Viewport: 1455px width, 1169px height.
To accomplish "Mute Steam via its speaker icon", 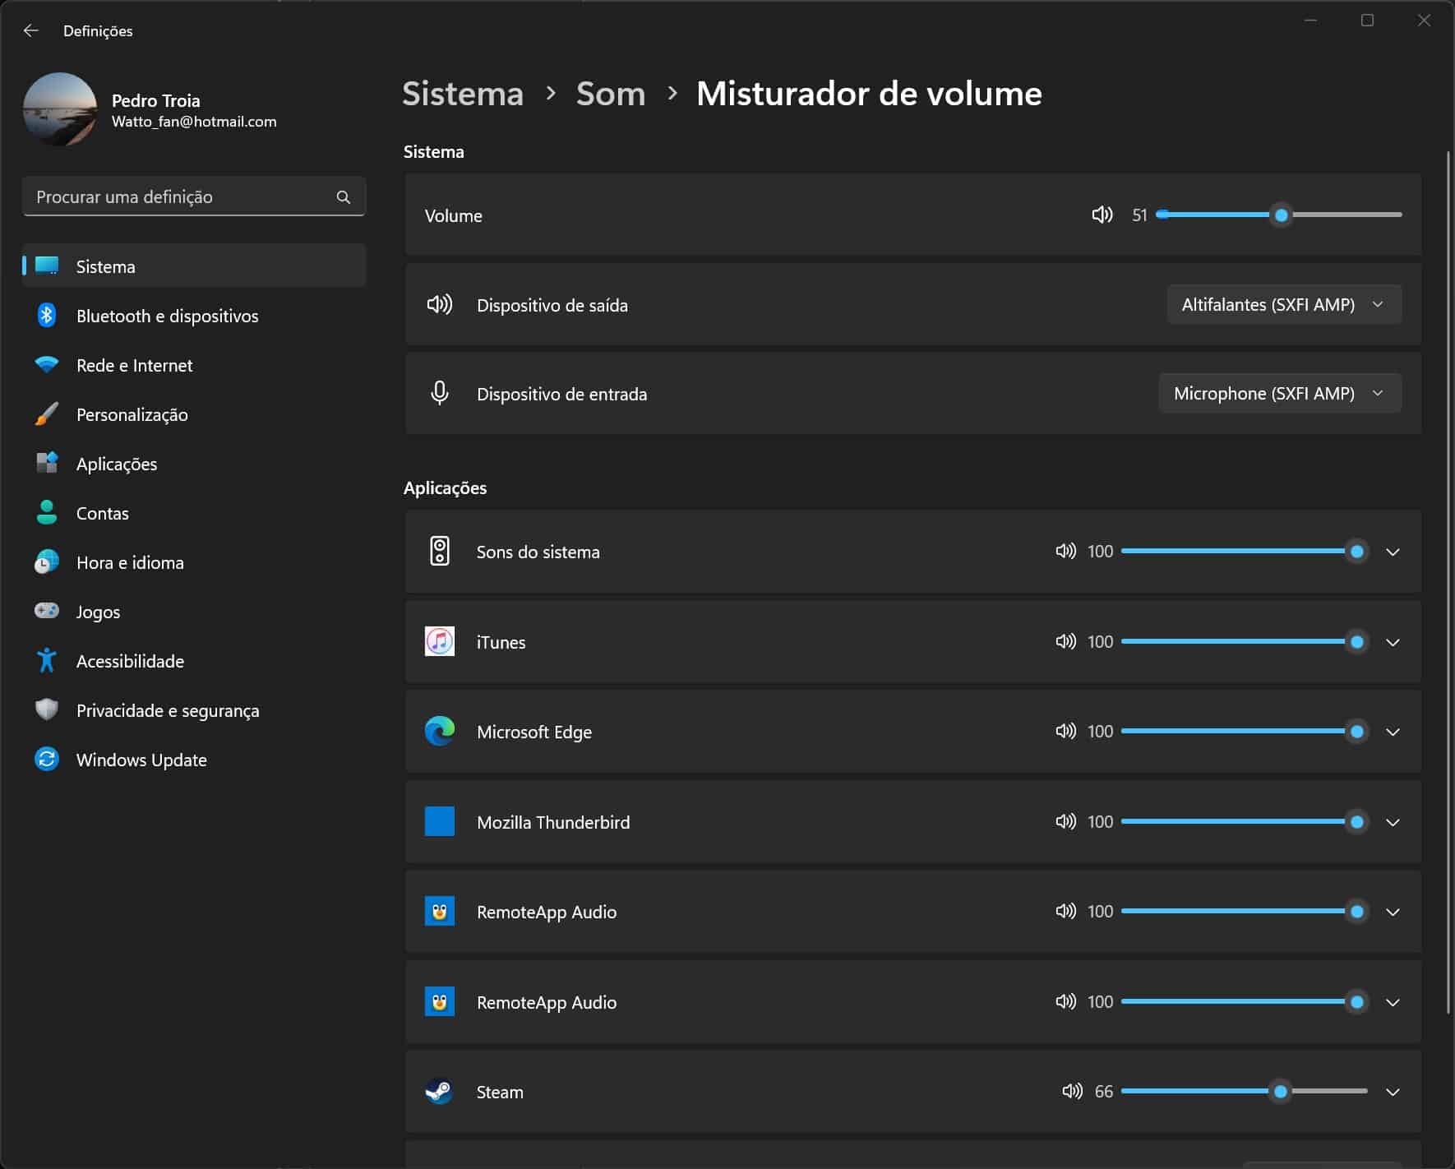I will click(1072, 1091).
